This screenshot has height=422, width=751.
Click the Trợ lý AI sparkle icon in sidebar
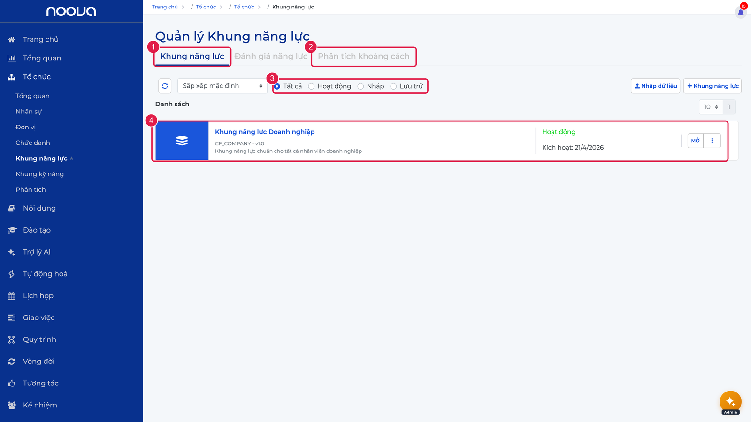click(x=12, y=252)
